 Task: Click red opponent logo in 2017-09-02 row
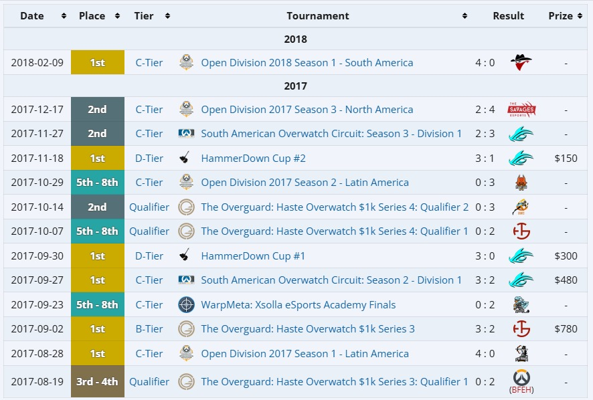tap(521, 329)
